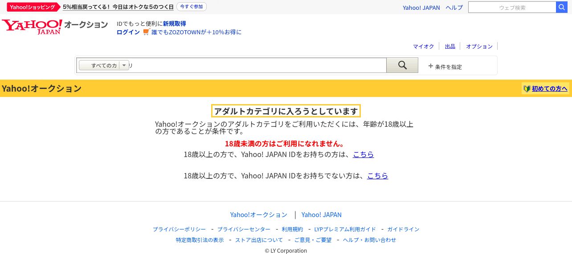
Task: Open Yahoo! JAPAN link in top bar
Action: [421, 8]
